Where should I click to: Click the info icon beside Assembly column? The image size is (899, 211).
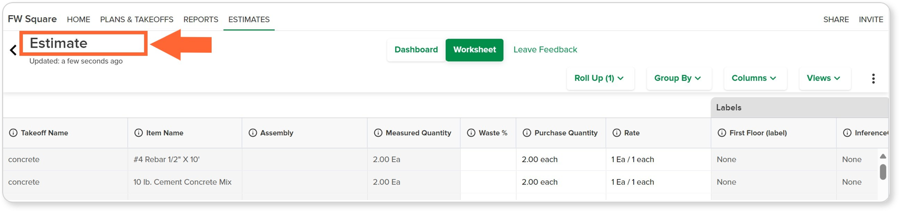(x=253, y=133)
